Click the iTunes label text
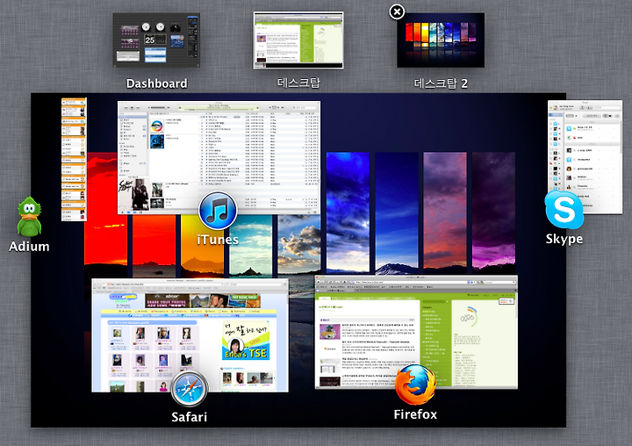 click(x=218, y=240)
